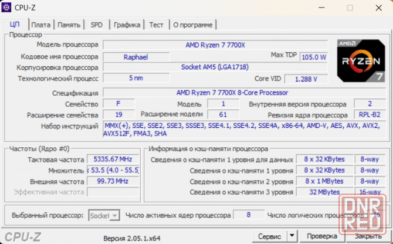Go to the SPD tab
393x244 pixels.
point(96,25)
